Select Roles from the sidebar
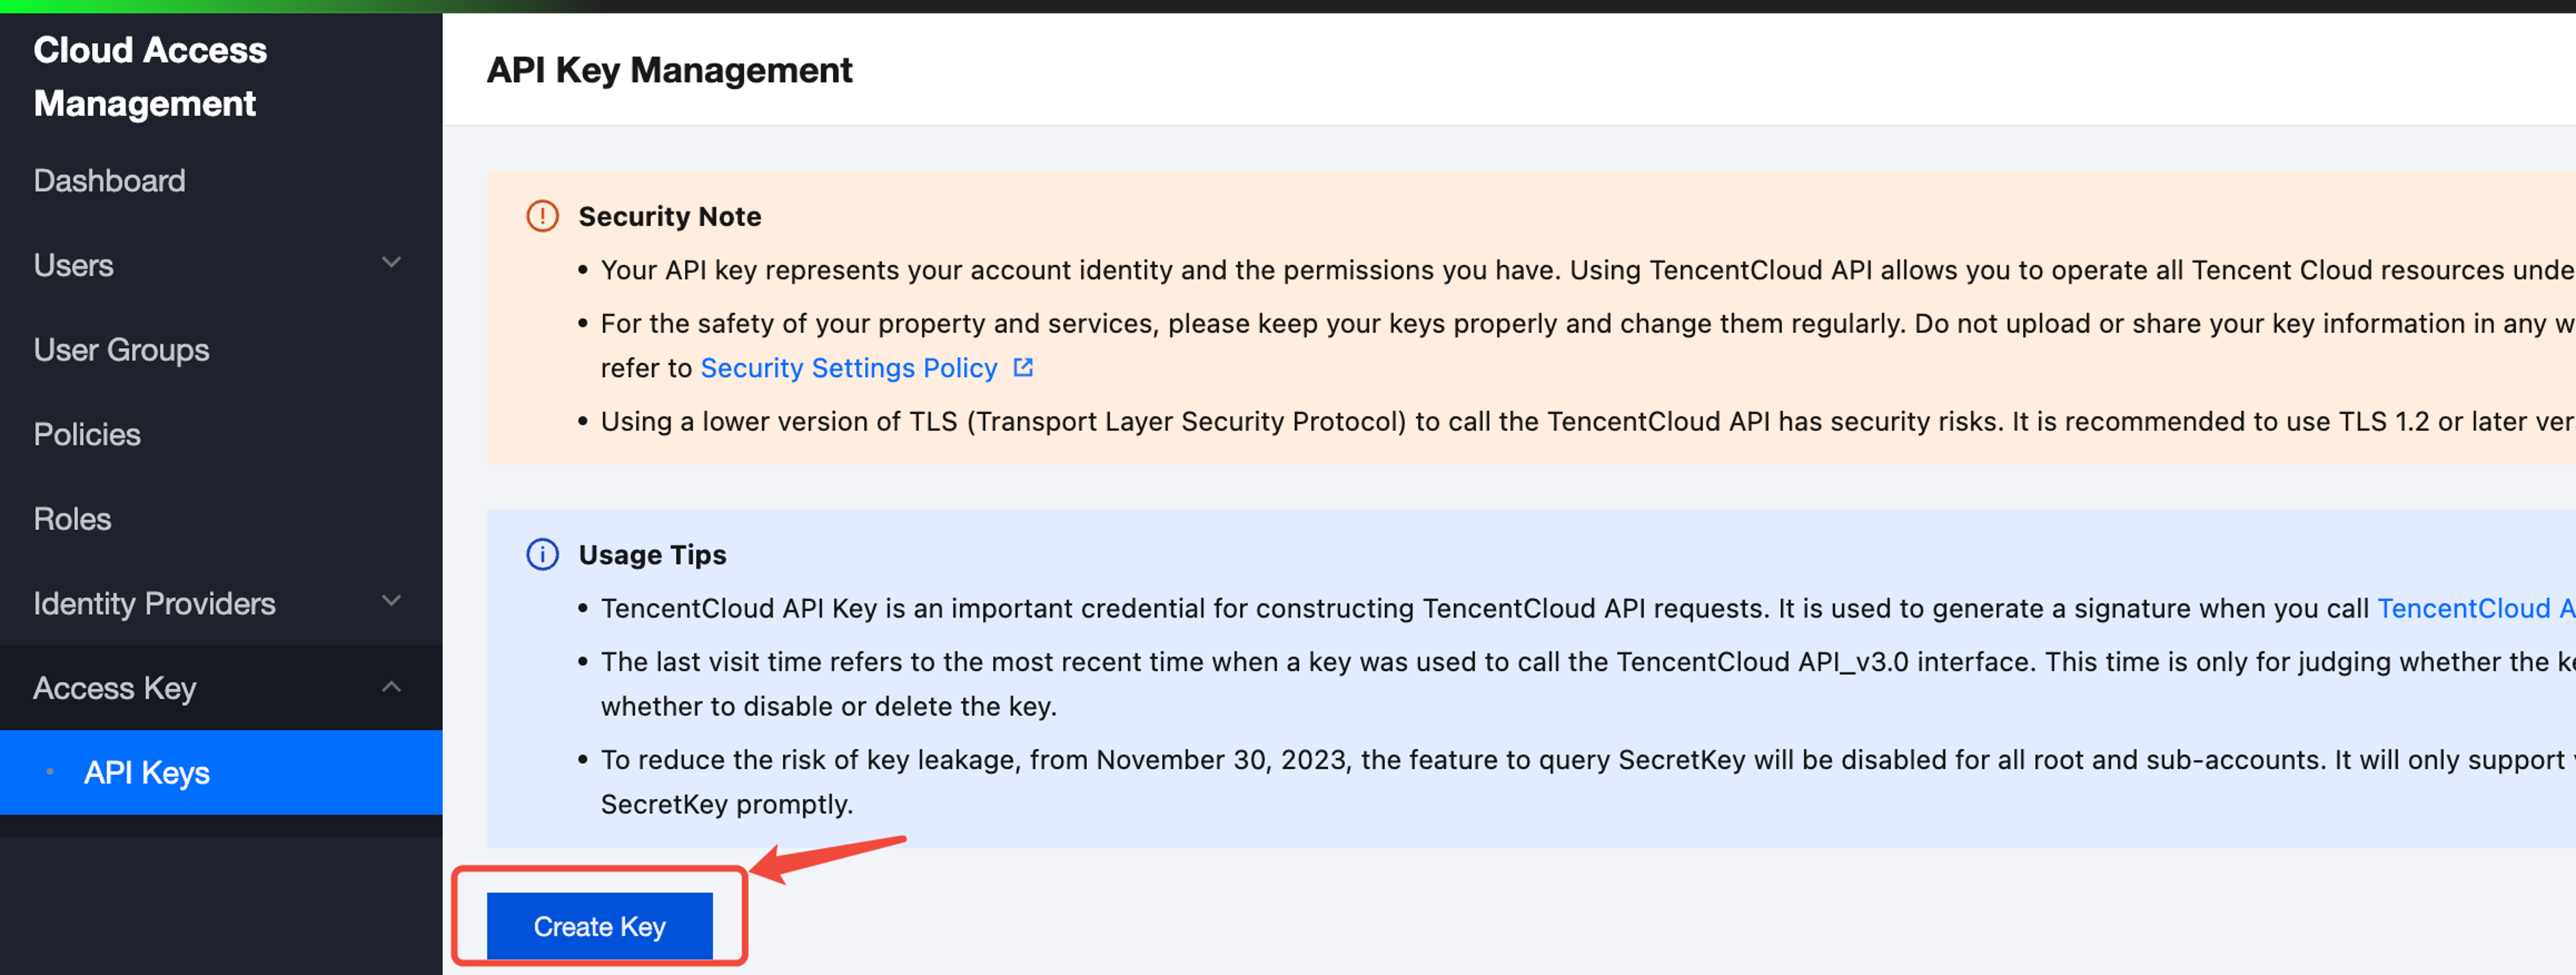This screenshot has width=2576, height=975. 72,518
